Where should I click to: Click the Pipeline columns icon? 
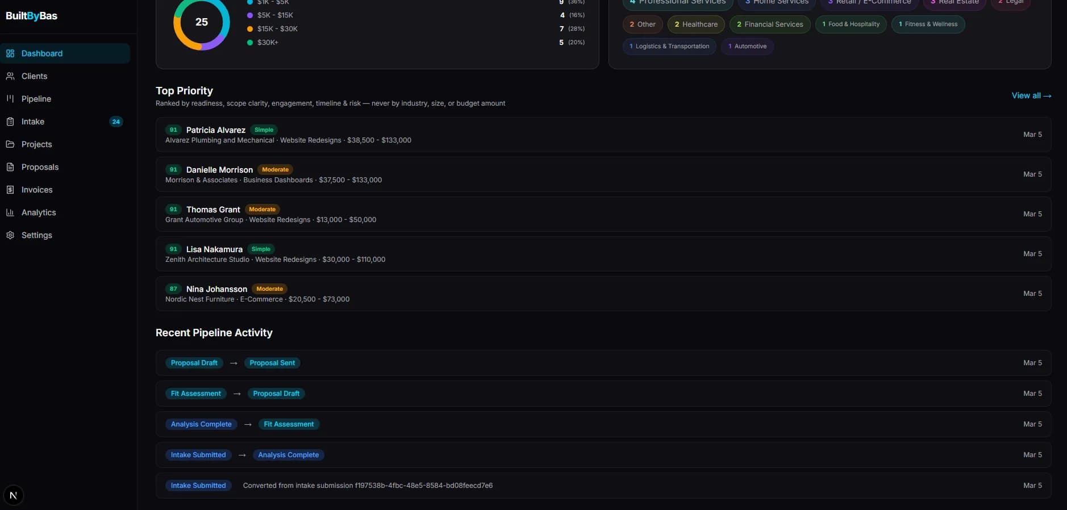(x=10, y=99)
